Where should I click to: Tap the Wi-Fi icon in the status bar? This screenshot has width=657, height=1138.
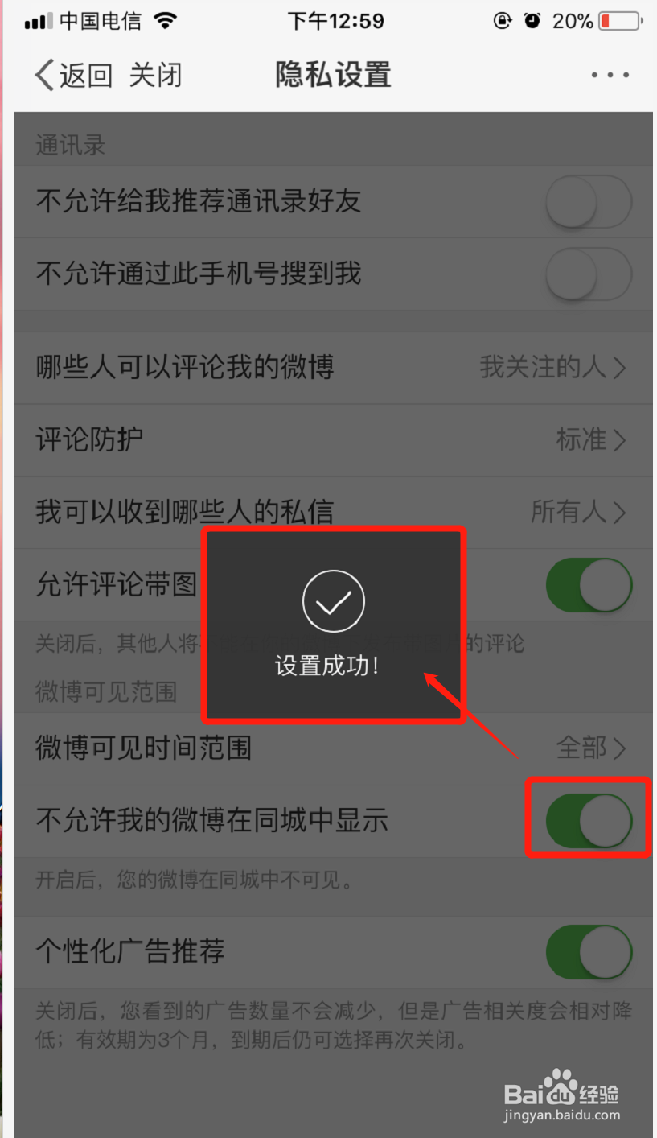166,21
